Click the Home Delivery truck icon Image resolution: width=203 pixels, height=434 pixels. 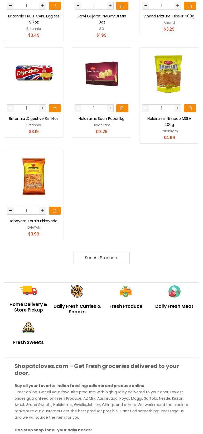(28, 290)
